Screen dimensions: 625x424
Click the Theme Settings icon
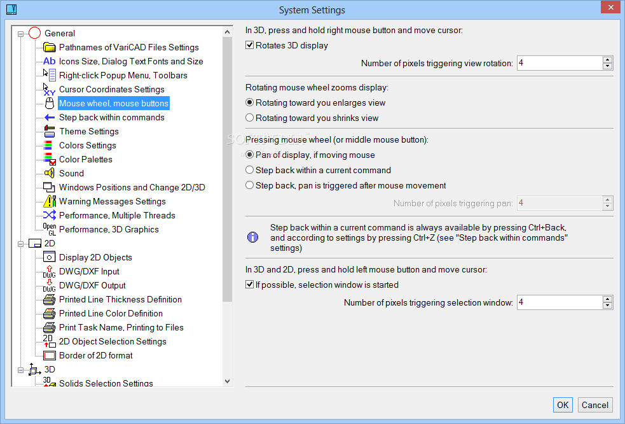click(50, 131)
